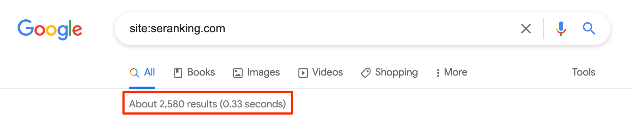
Task: Click the picture icon beside Images
Action: coord(238,73)
